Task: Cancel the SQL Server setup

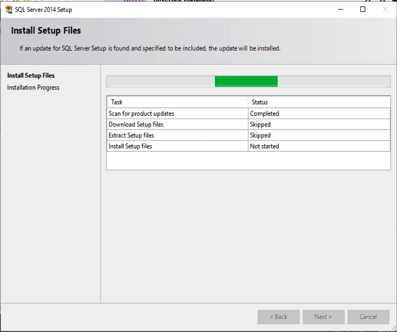Action: [368, 317]
